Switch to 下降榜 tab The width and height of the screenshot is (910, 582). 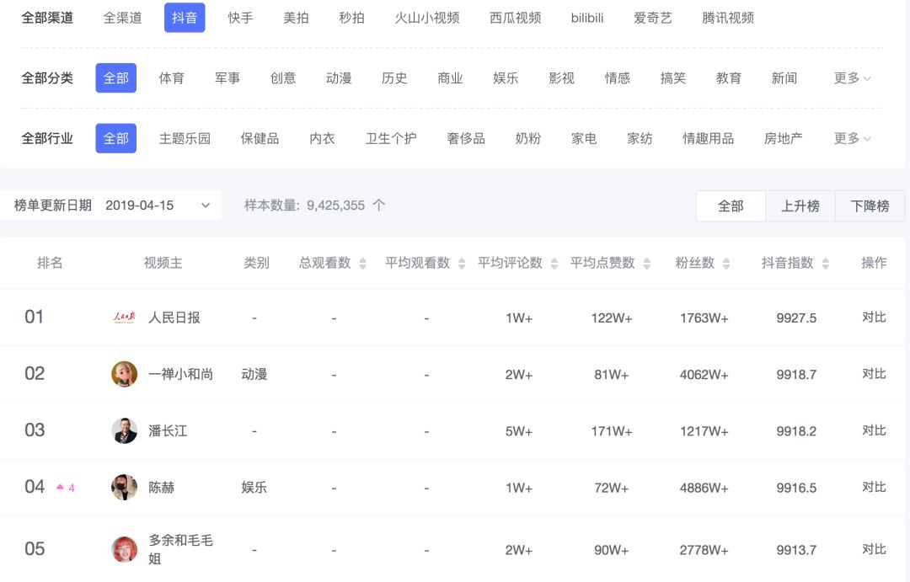click(870, 206)
